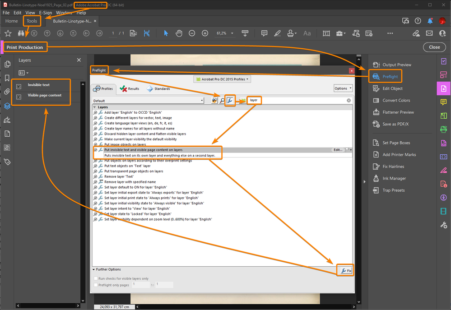Select profiles icon in Preflight filter row
Screen dimensions: 451x310
pyautogui.click(x=214, y=100)
